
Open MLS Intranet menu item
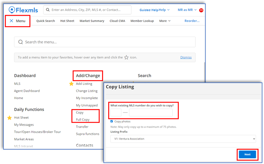(x=24, y=146)
